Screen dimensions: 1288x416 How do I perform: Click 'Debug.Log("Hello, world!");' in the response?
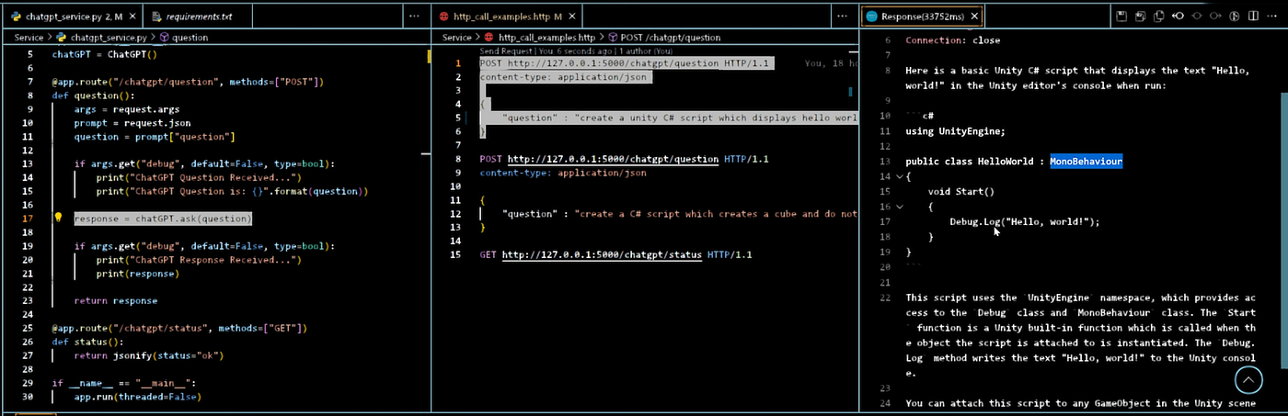[x=1025, y=221]
